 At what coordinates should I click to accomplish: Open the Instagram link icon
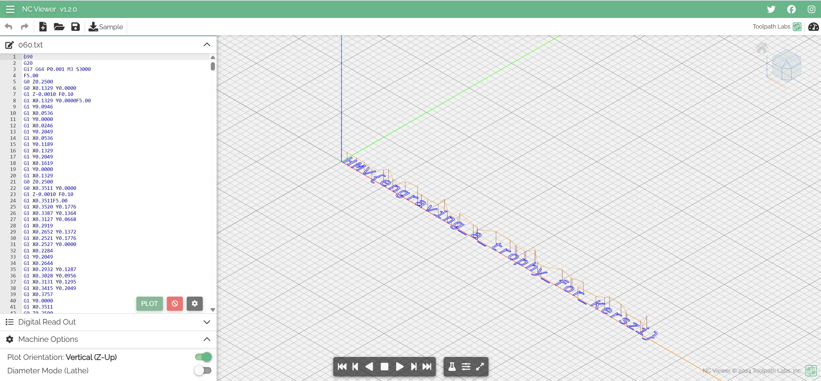(811, 9)
